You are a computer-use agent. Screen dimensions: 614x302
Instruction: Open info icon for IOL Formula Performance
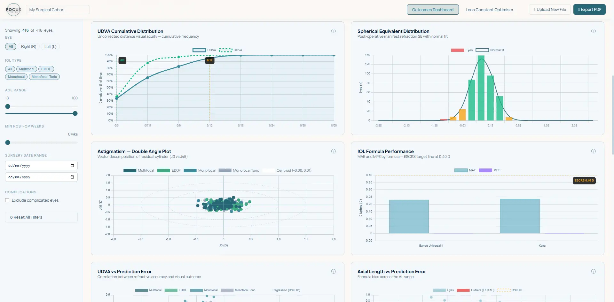tap(593, 151)
